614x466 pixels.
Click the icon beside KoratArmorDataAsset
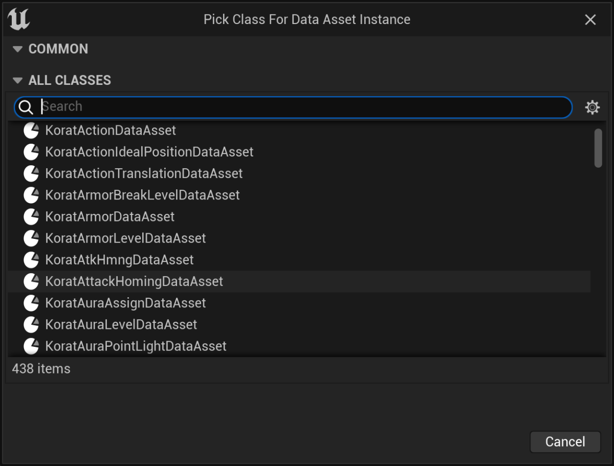click(x=31, y=216)
